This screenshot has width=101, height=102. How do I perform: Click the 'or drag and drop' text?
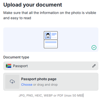point(45,85)
